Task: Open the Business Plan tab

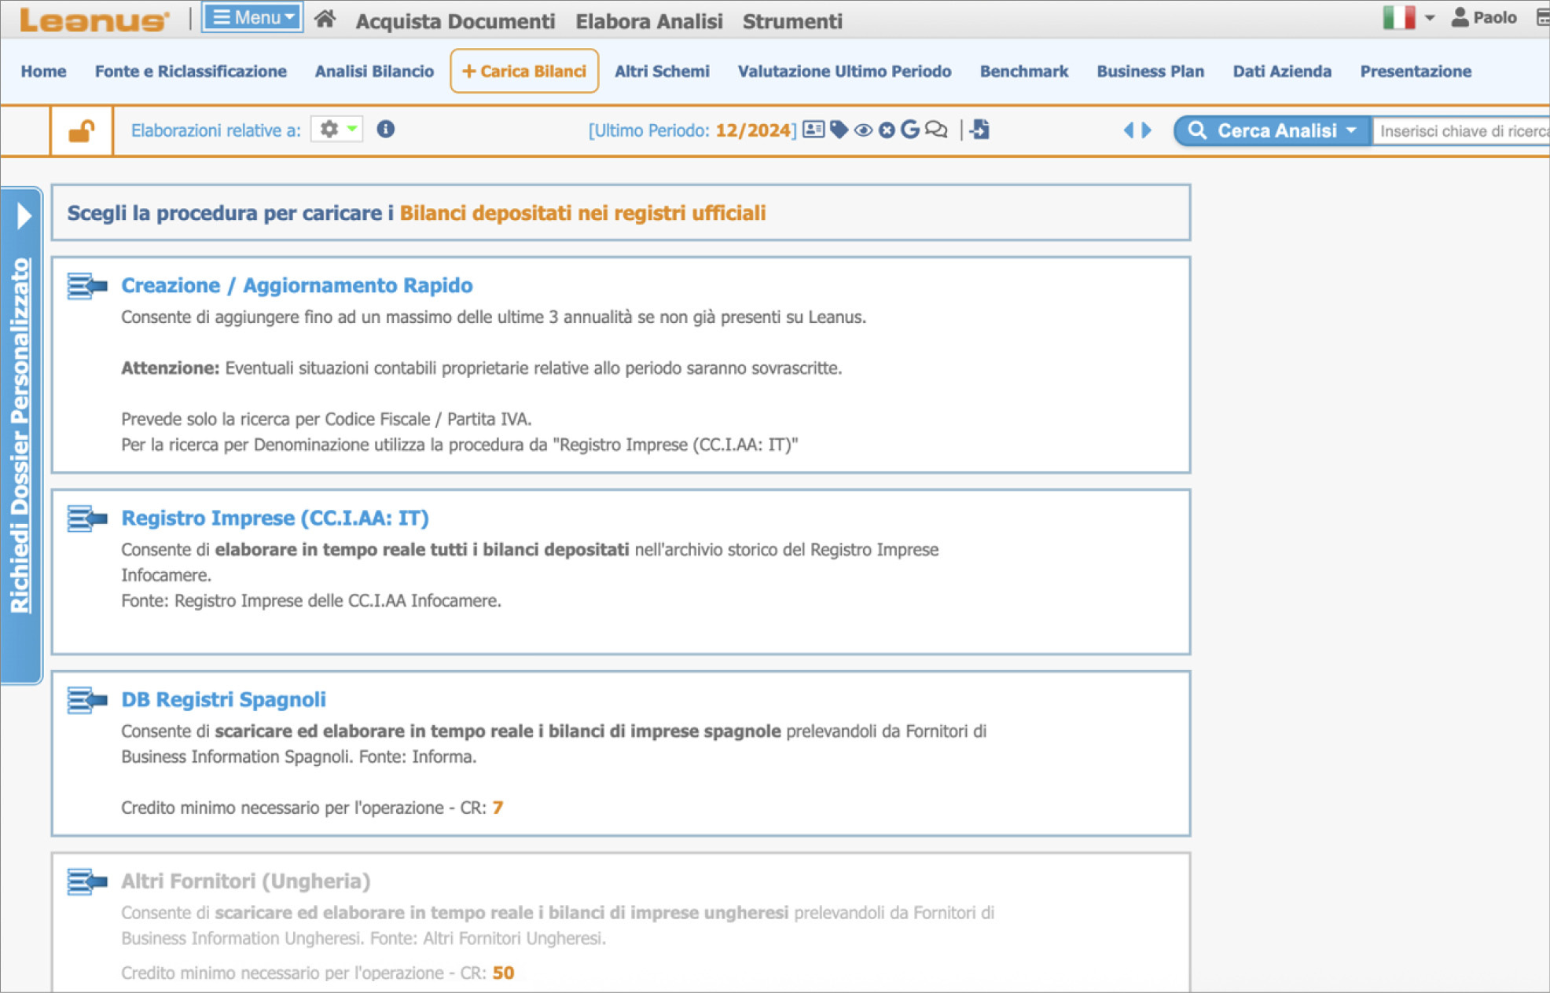Action: tap(1150, 71)
